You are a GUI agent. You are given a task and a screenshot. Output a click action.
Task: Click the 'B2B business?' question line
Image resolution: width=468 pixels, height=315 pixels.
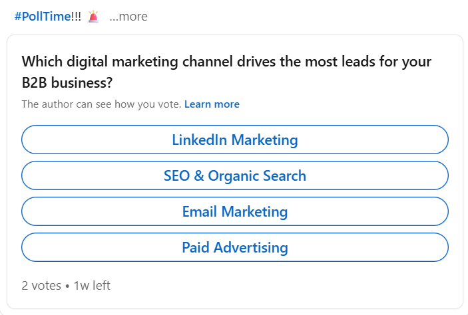(67, 83)
